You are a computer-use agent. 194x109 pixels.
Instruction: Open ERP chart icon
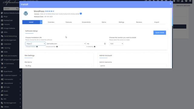(2, 68)
